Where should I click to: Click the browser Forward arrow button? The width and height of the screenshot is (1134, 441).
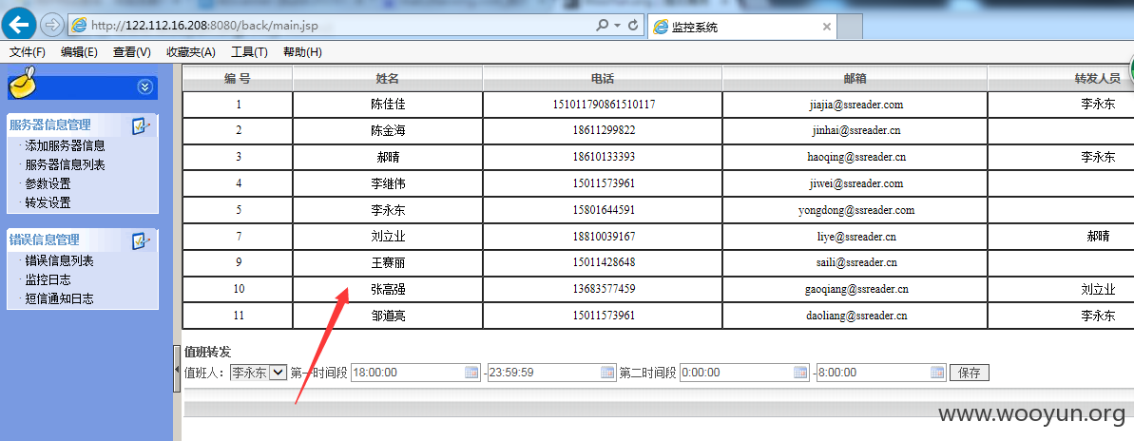(51, 25)
